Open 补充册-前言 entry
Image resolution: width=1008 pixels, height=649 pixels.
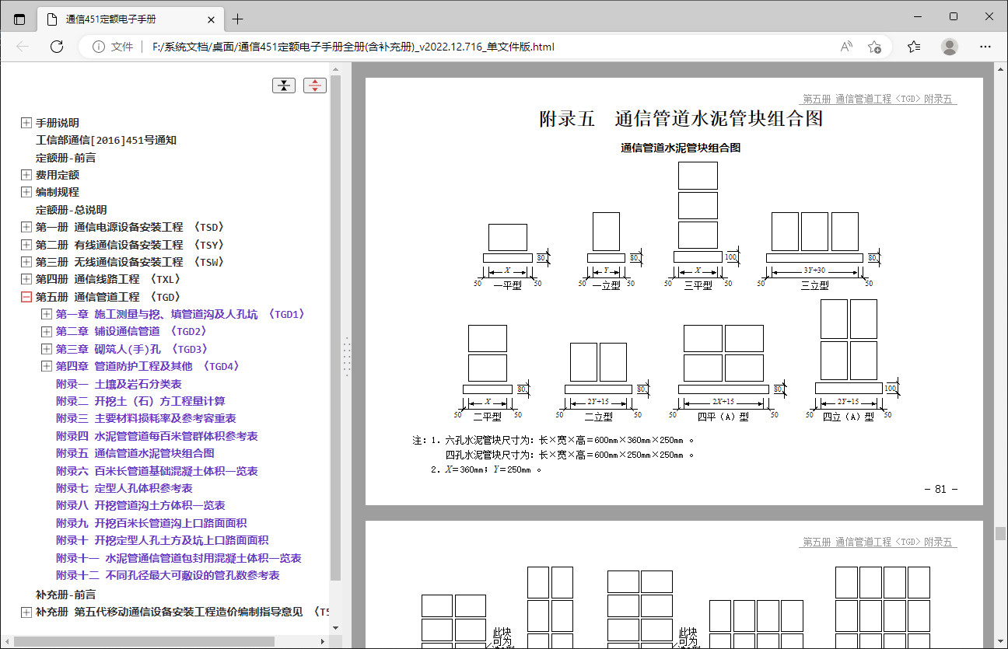66,595
